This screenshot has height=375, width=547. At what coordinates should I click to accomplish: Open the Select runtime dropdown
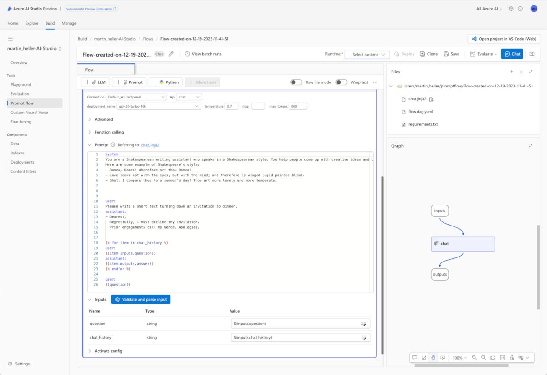367,54
